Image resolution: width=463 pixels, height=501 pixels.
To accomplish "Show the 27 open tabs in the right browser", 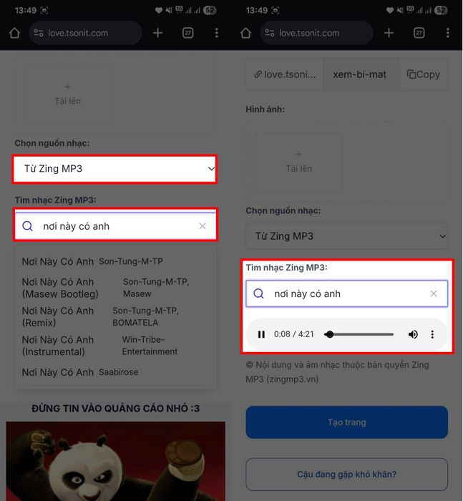I will [419, 33].
